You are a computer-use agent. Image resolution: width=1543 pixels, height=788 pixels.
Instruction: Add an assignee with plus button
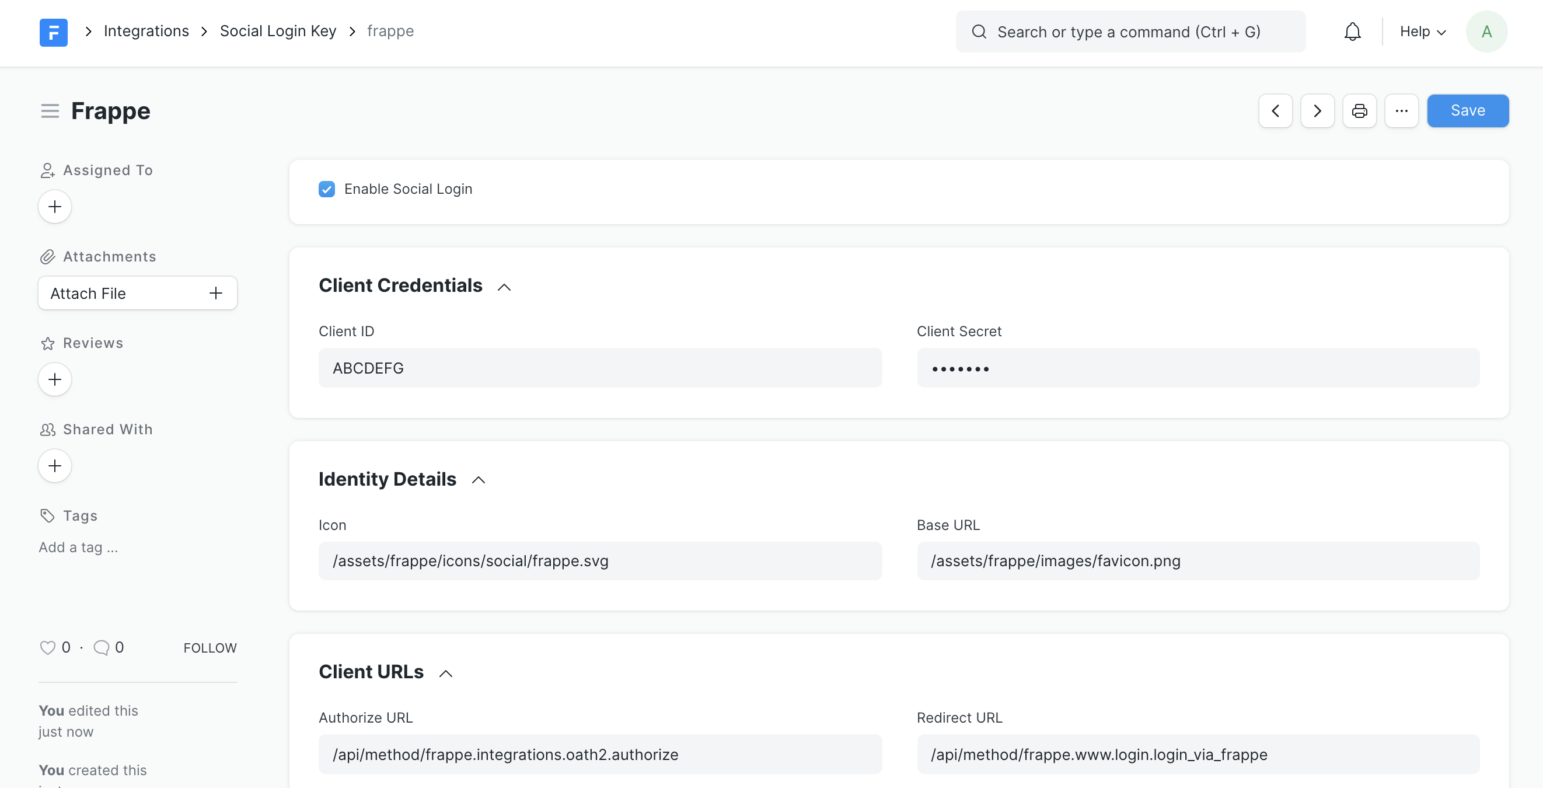click(x=54, y=207)
